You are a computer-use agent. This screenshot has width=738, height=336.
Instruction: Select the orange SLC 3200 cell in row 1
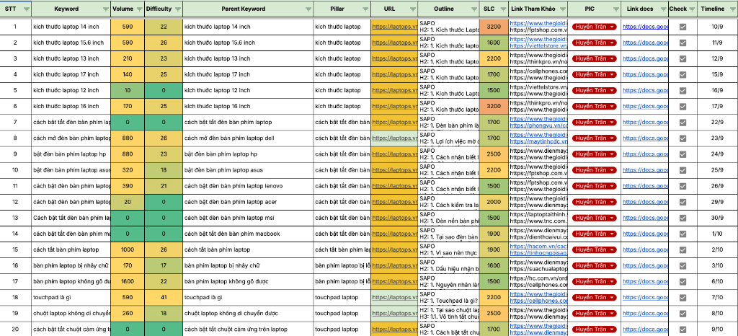(494, 27)
